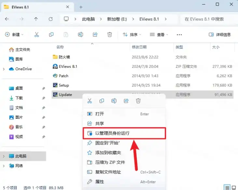Screen dimensions: 238x190
Task: Toggle the 详细信息 details pane button
Action: coord(220,35)
